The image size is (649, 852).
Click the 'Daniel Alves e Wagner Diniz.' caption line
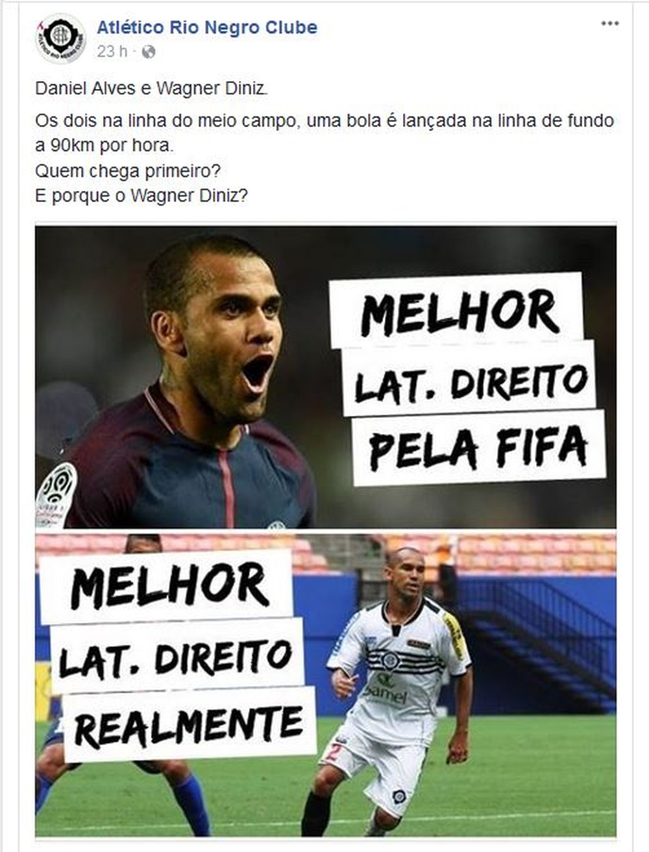(x=151, y=88)
